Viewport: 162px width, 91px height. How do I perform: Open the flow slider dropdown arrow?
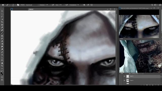[64, 5]
